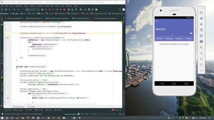The height and width of the screenshot is (120, 214).
Task: Open the Profiler tool window
Action: pyautogui.click(x=58, y=110)
